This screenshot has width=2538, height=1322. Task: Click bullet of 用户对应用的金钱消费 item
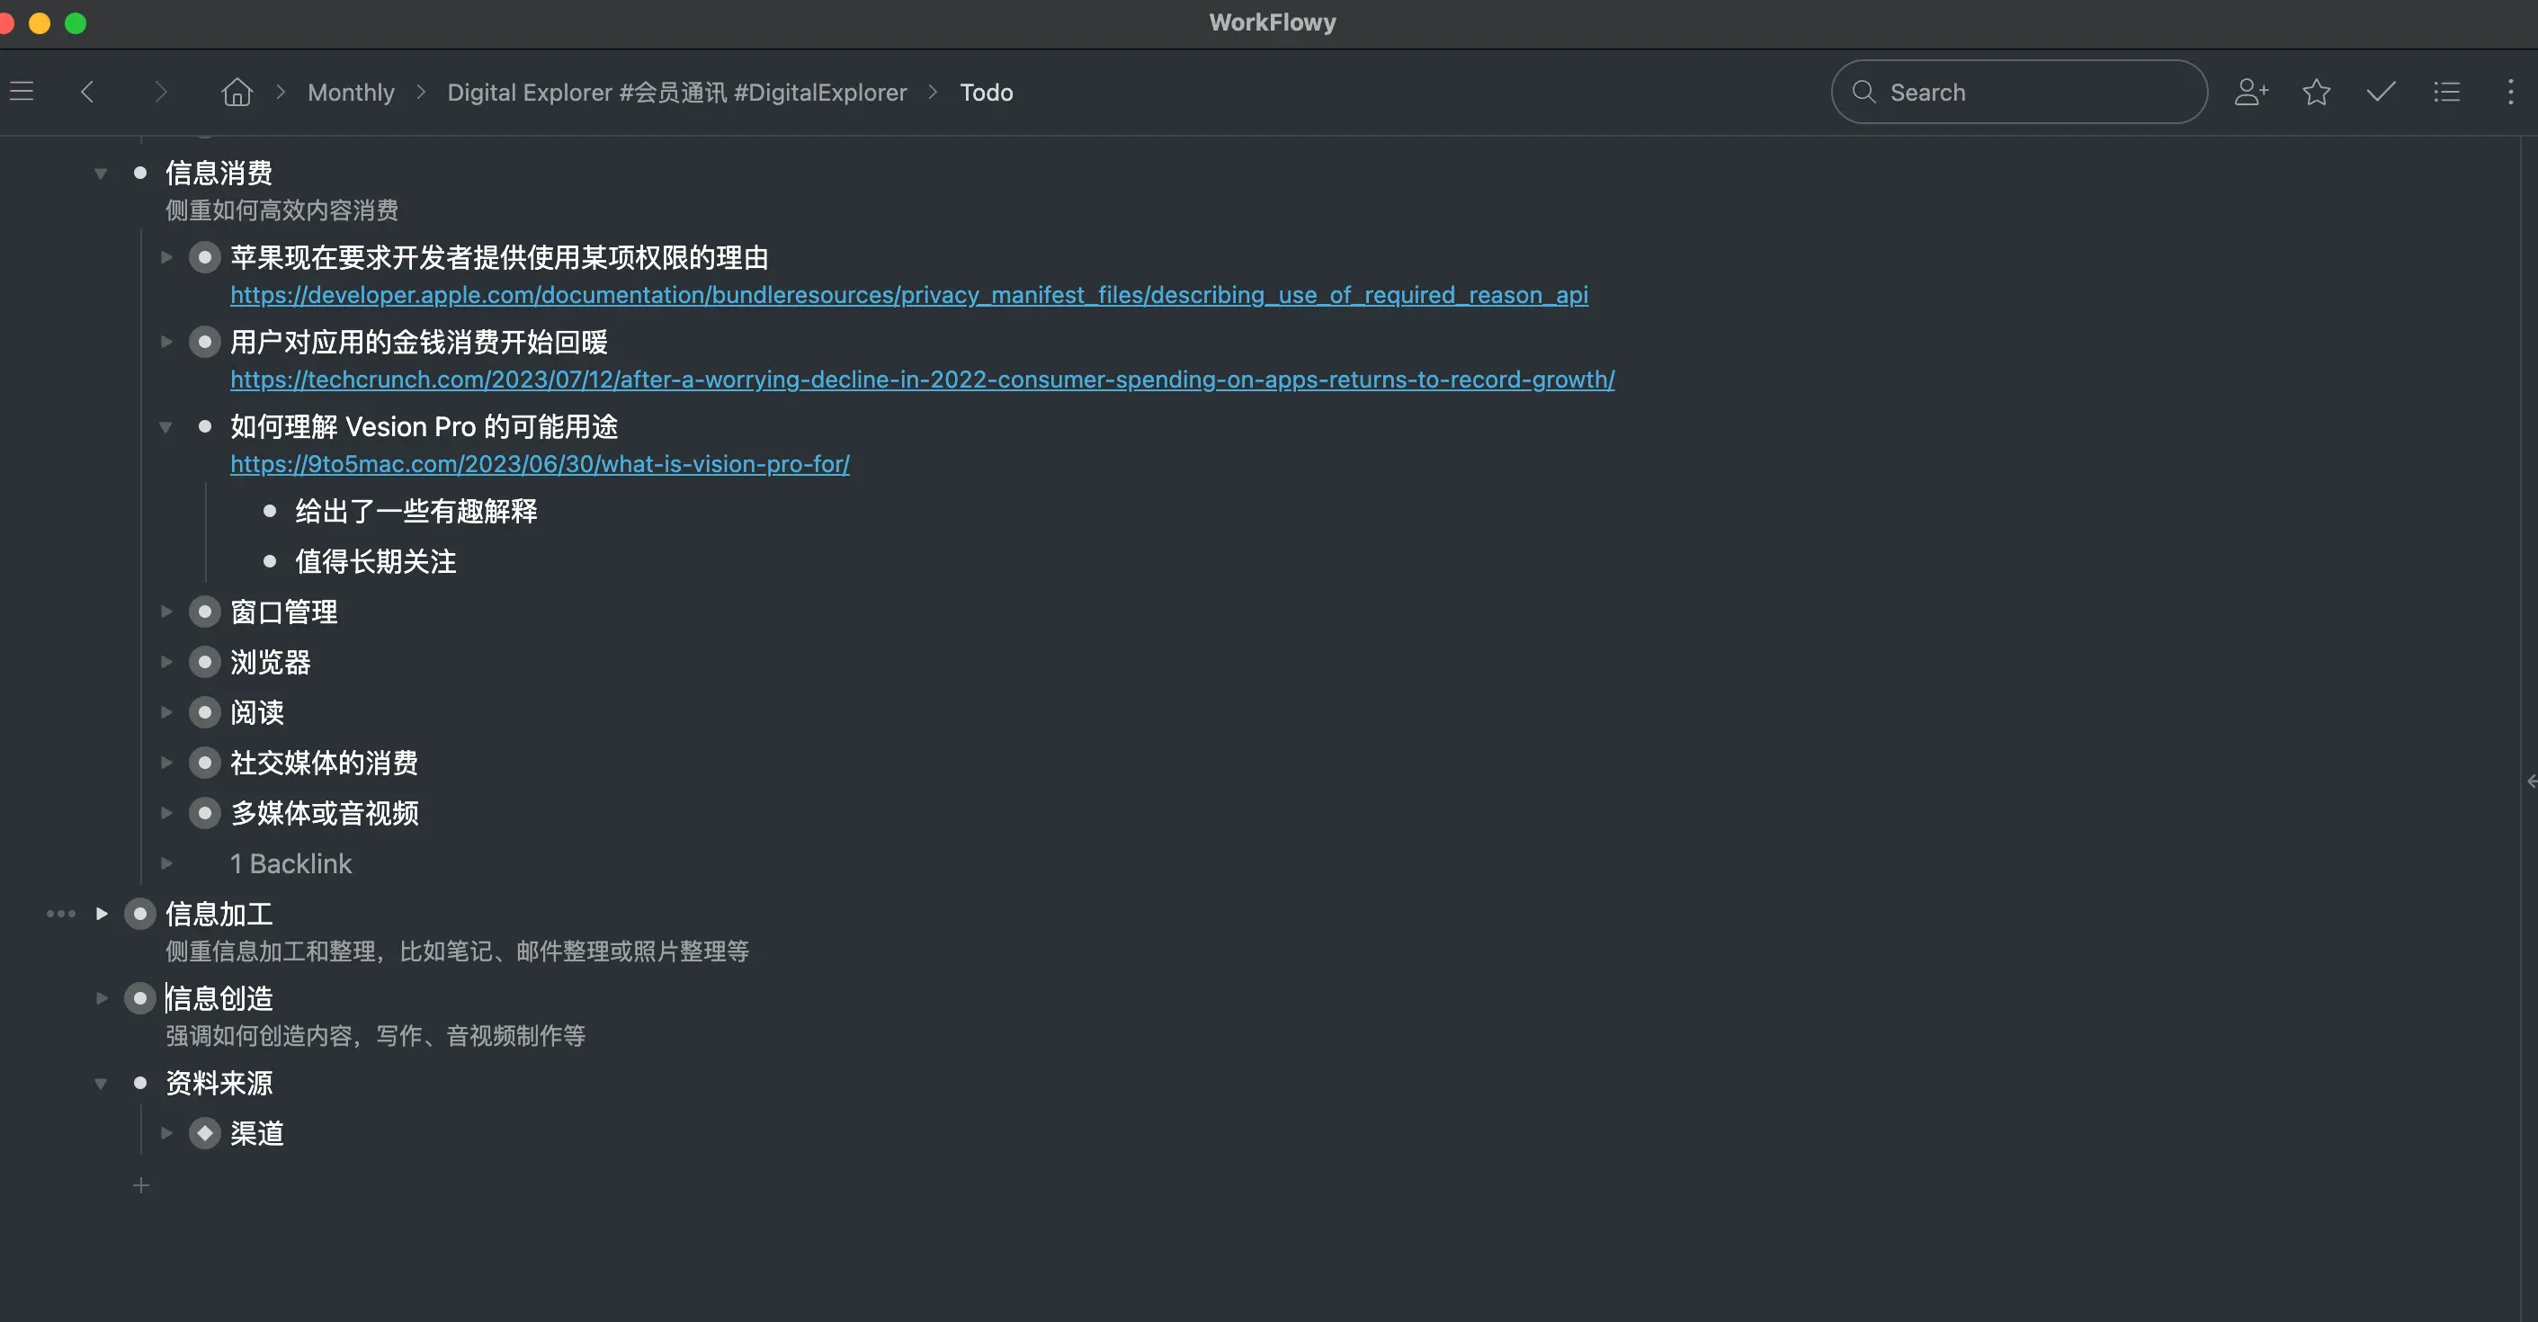205,342
